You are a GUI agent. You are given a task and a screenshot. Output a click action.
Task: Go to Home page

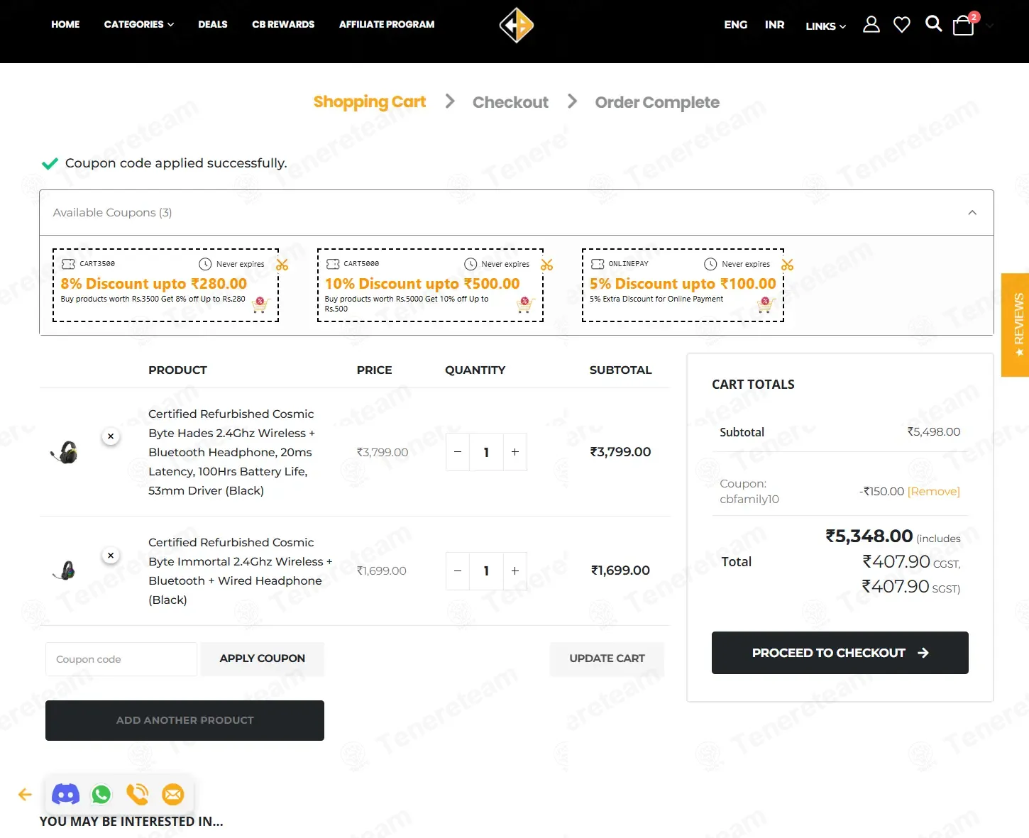pyautogui.click(x=65, y=24)
